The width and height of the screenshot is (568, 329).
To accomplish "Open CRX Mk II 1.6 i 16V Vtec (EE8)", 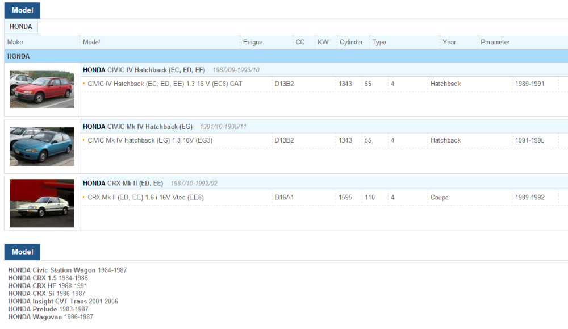I will (x=145, y=197).
